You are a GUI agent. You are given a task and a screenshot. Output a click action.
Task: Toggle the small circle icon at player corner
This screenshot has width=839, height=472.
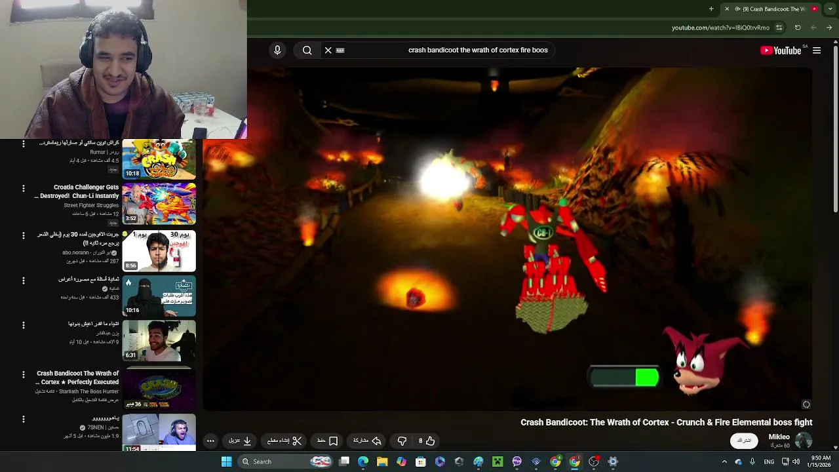tap(806, 404)
